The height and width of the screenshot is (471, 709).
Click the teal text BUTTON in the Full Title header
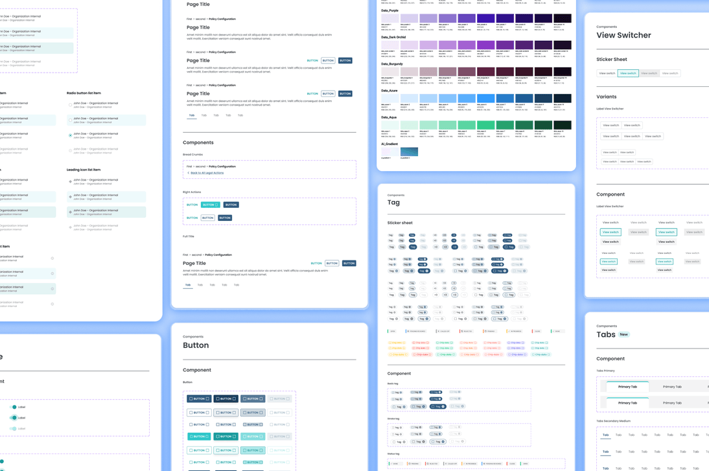316,263
